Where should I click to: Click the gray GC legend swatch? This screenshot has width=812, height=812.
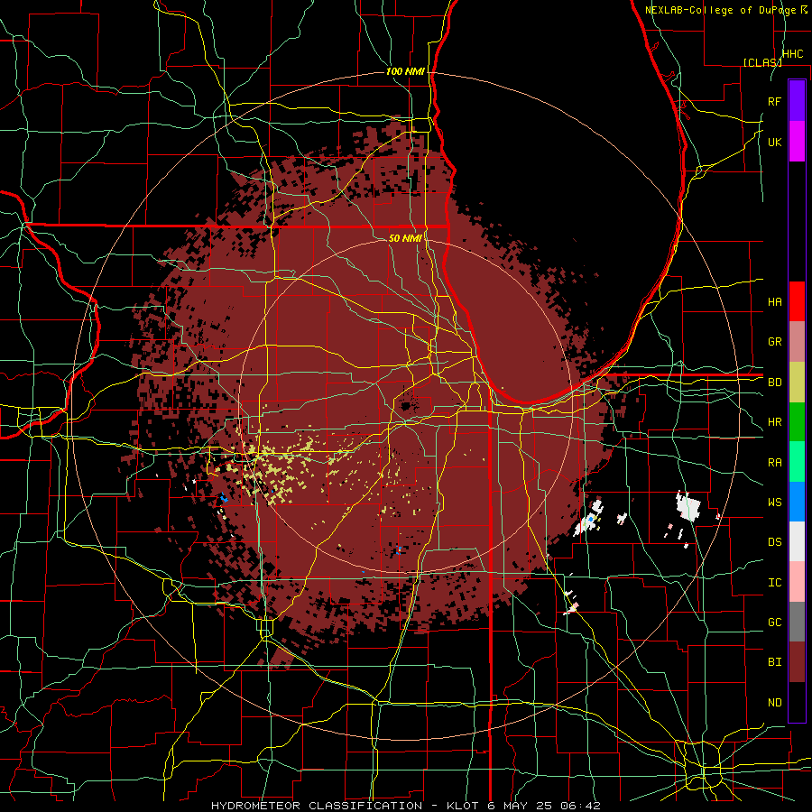(x=797, y=622)
